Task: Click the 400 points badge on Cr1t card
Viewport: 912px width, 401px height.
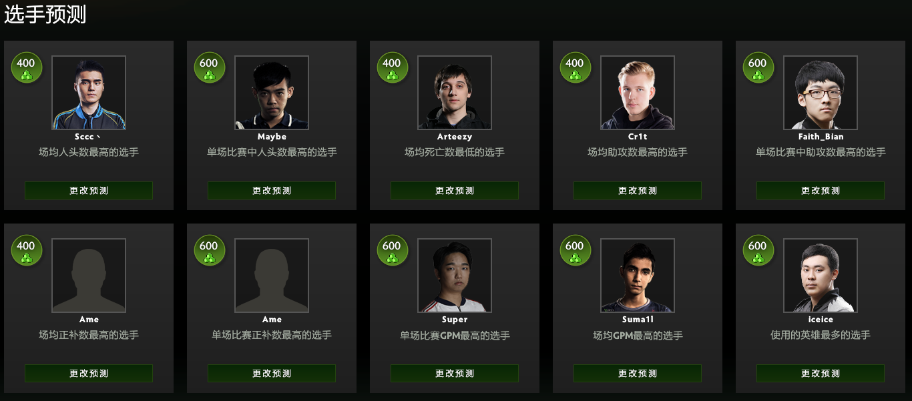Action: click(576, 68)
